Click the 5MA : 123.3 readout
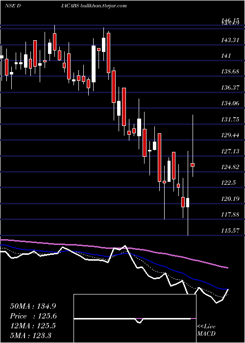This screenshot has width=245, height=343. [x=30, y=335]
